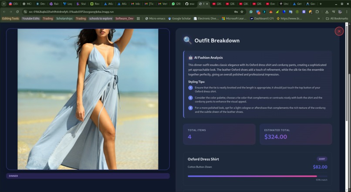Click the magnifying glass icon beside Outfit Breakdown
Image resolution: width=351 pixels, height=192 pixels.
pyautogui.click(x=187, y=40)
